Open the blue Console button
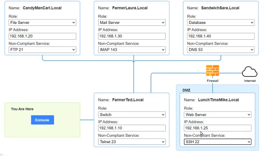Screen dimensions: 268x156 point(43,120)
